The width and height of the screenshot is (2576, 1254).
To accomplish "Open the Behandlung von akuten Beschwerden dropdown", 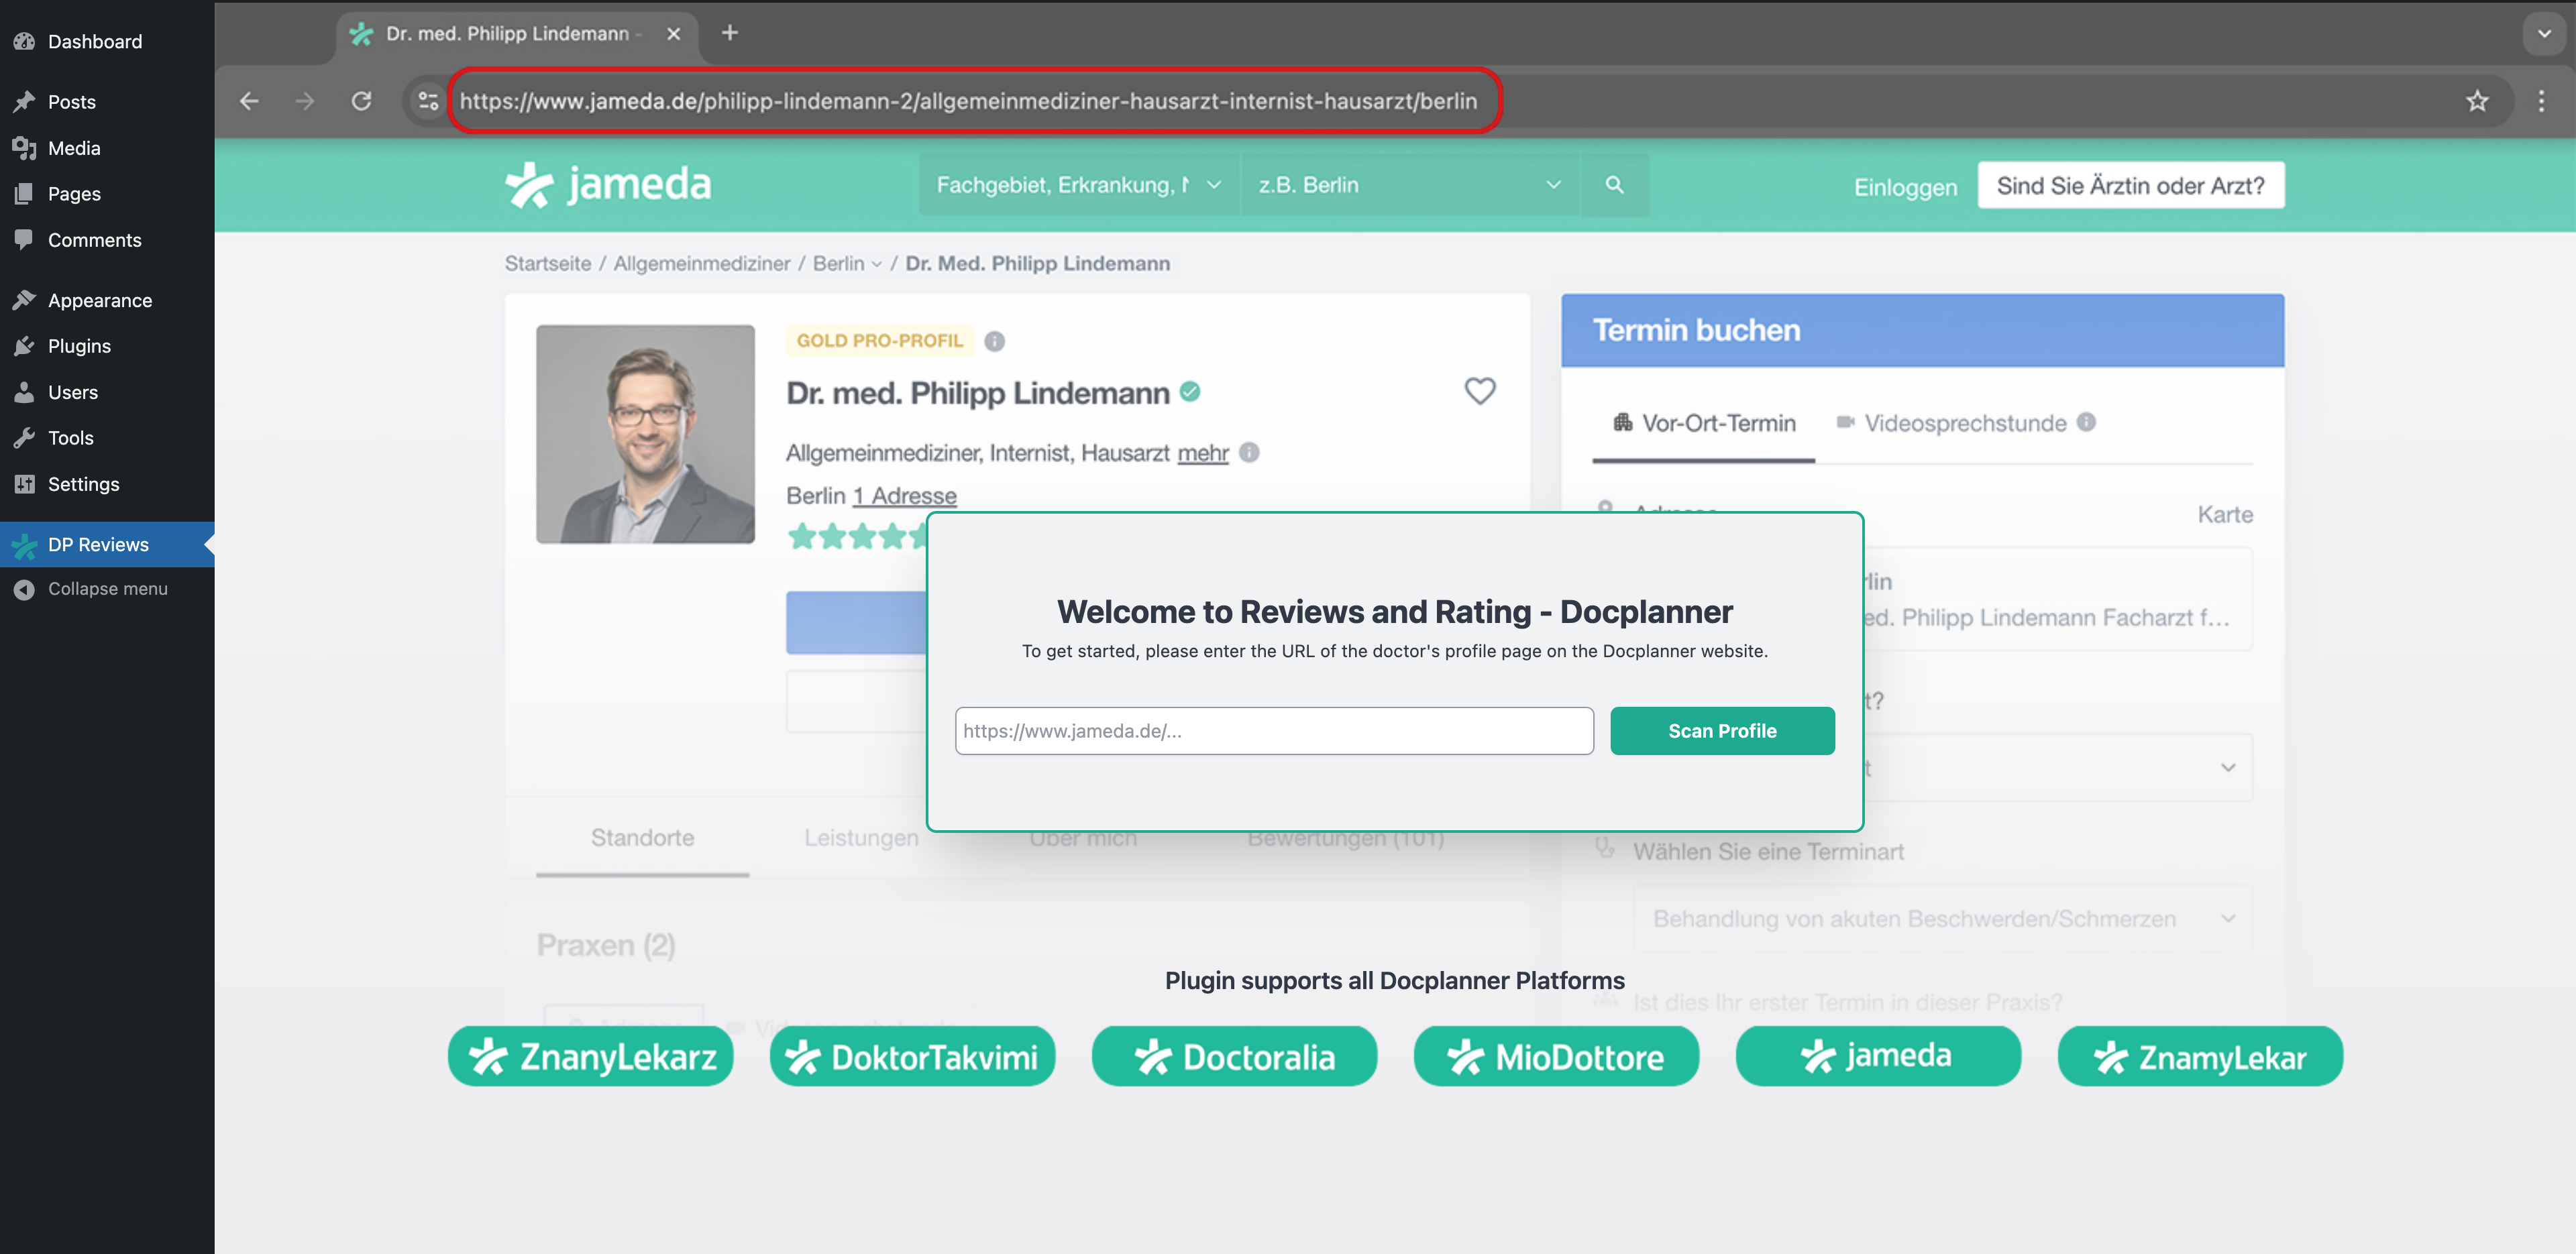I will (x=1943, y=918).
